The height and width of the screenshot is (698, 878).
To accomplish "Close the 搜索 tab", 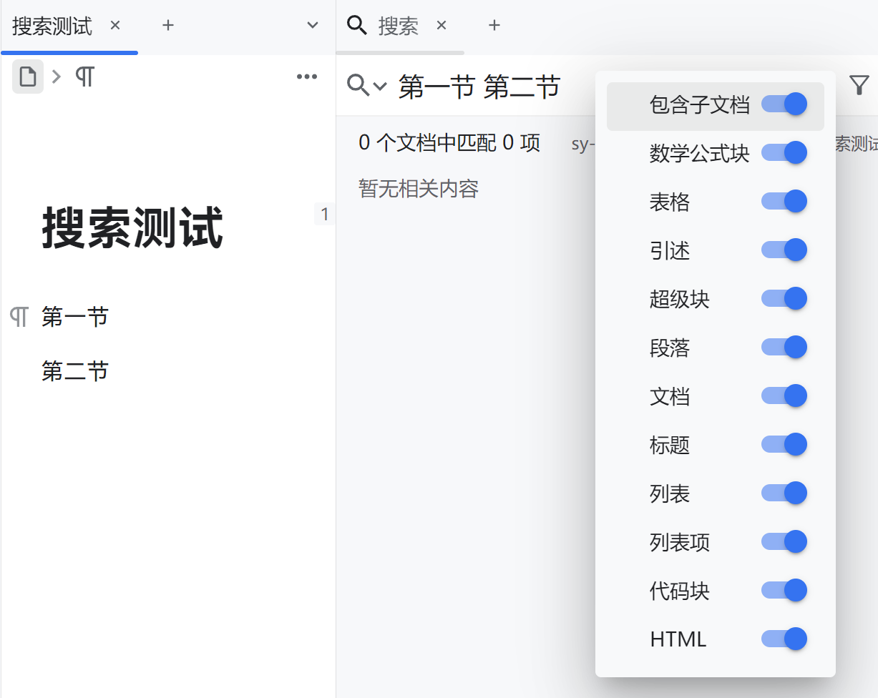I will pos(442,26).
